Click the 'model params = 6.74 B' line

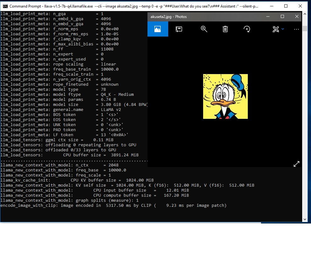[58, 99]
